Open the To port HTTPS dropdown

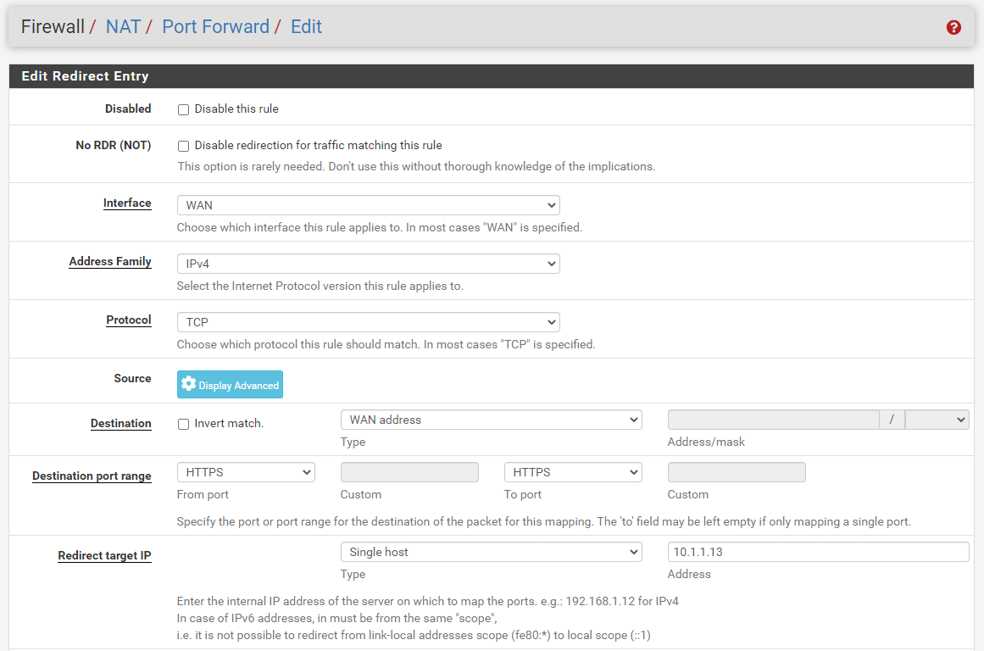point(573,472)
